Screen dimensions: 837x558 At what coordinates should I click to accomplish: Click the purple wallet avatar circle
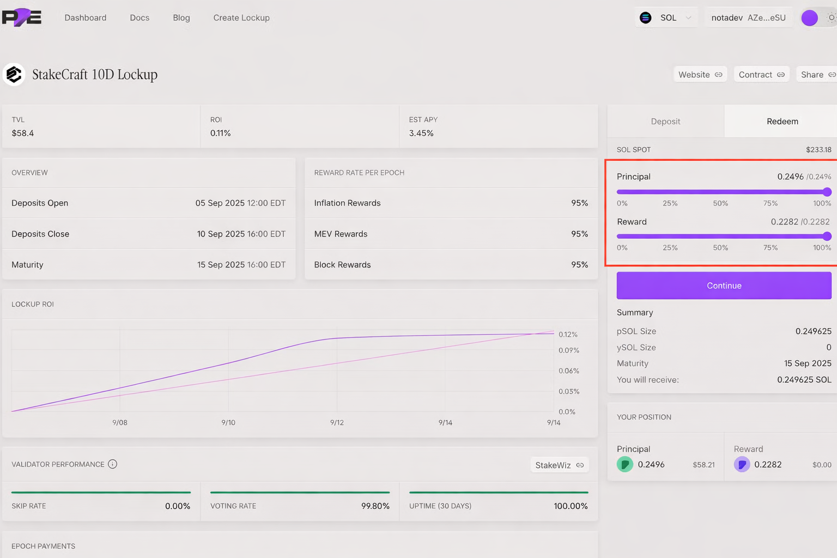click(x=809, y=17)
